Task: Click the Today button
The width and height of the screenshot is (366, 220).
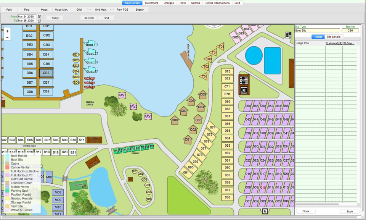Action: tap(55, 18)
